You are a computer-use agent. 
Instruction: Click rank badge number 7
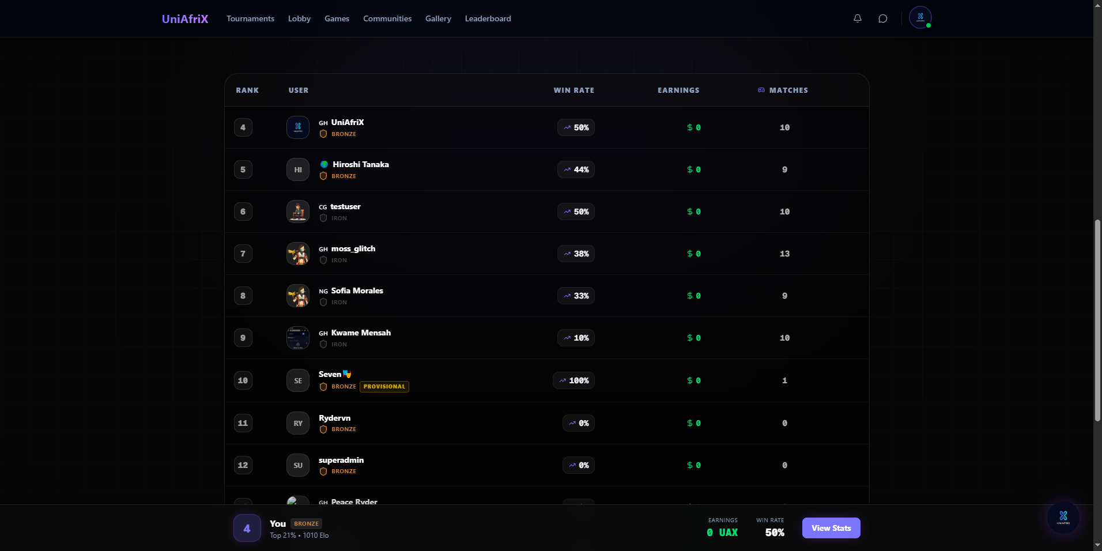(243, 254)
